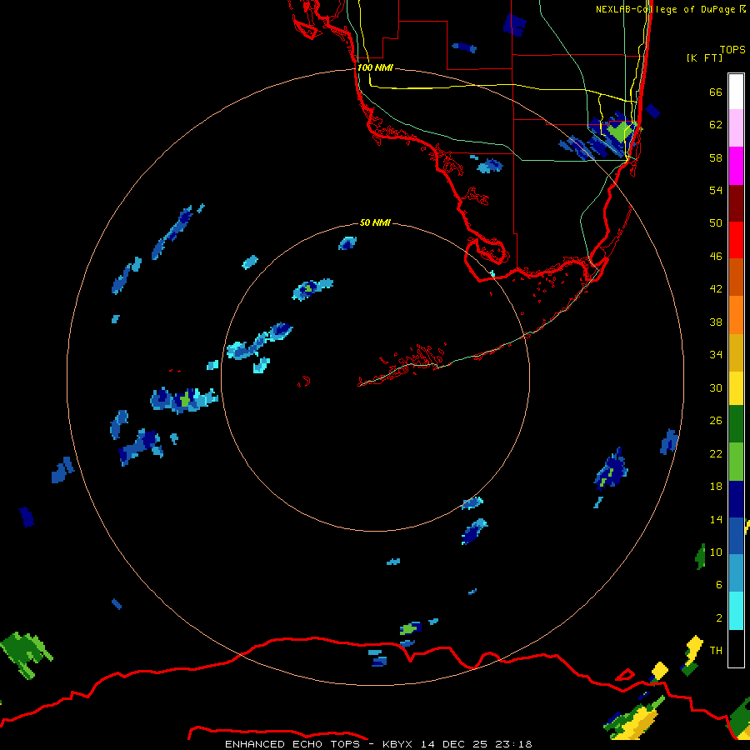This screenshot has width=750, height=750.
Task: Click the TH threshold label
Action: [716, 651]
